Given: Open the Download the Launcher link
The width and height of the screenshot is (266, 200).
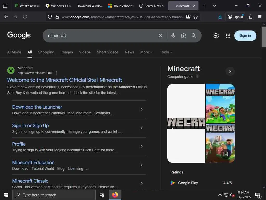Looking at the screenshot, I should [37, 107].
